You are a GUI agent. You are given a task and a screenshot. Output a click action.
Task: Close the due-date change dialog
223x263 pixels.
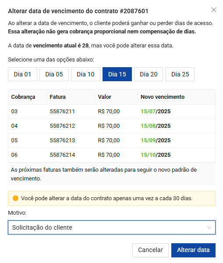[214, 10]
